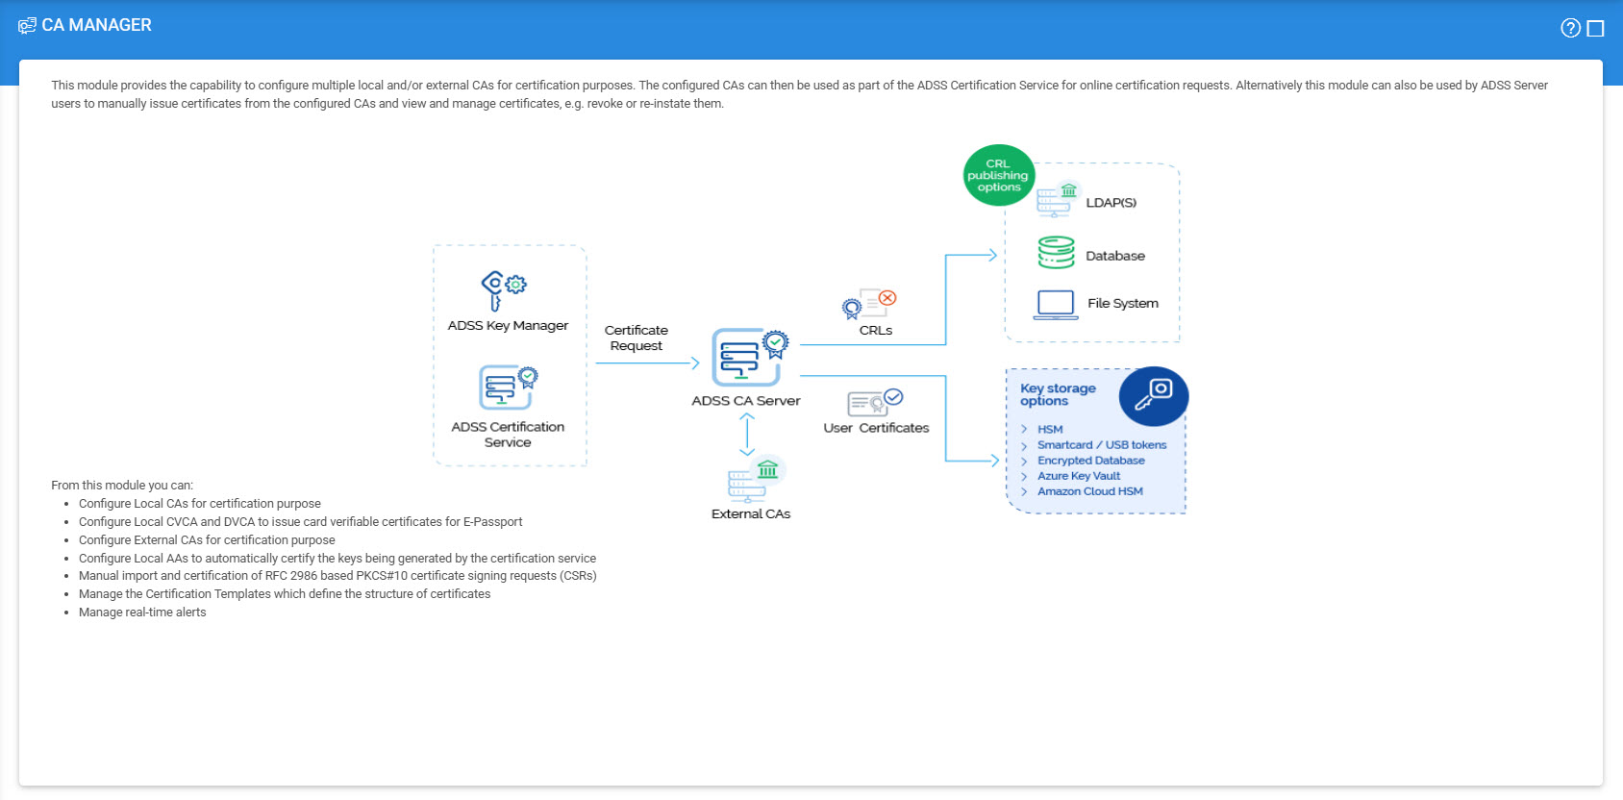Click the File System laptop icon

[x=1056, y=304]
